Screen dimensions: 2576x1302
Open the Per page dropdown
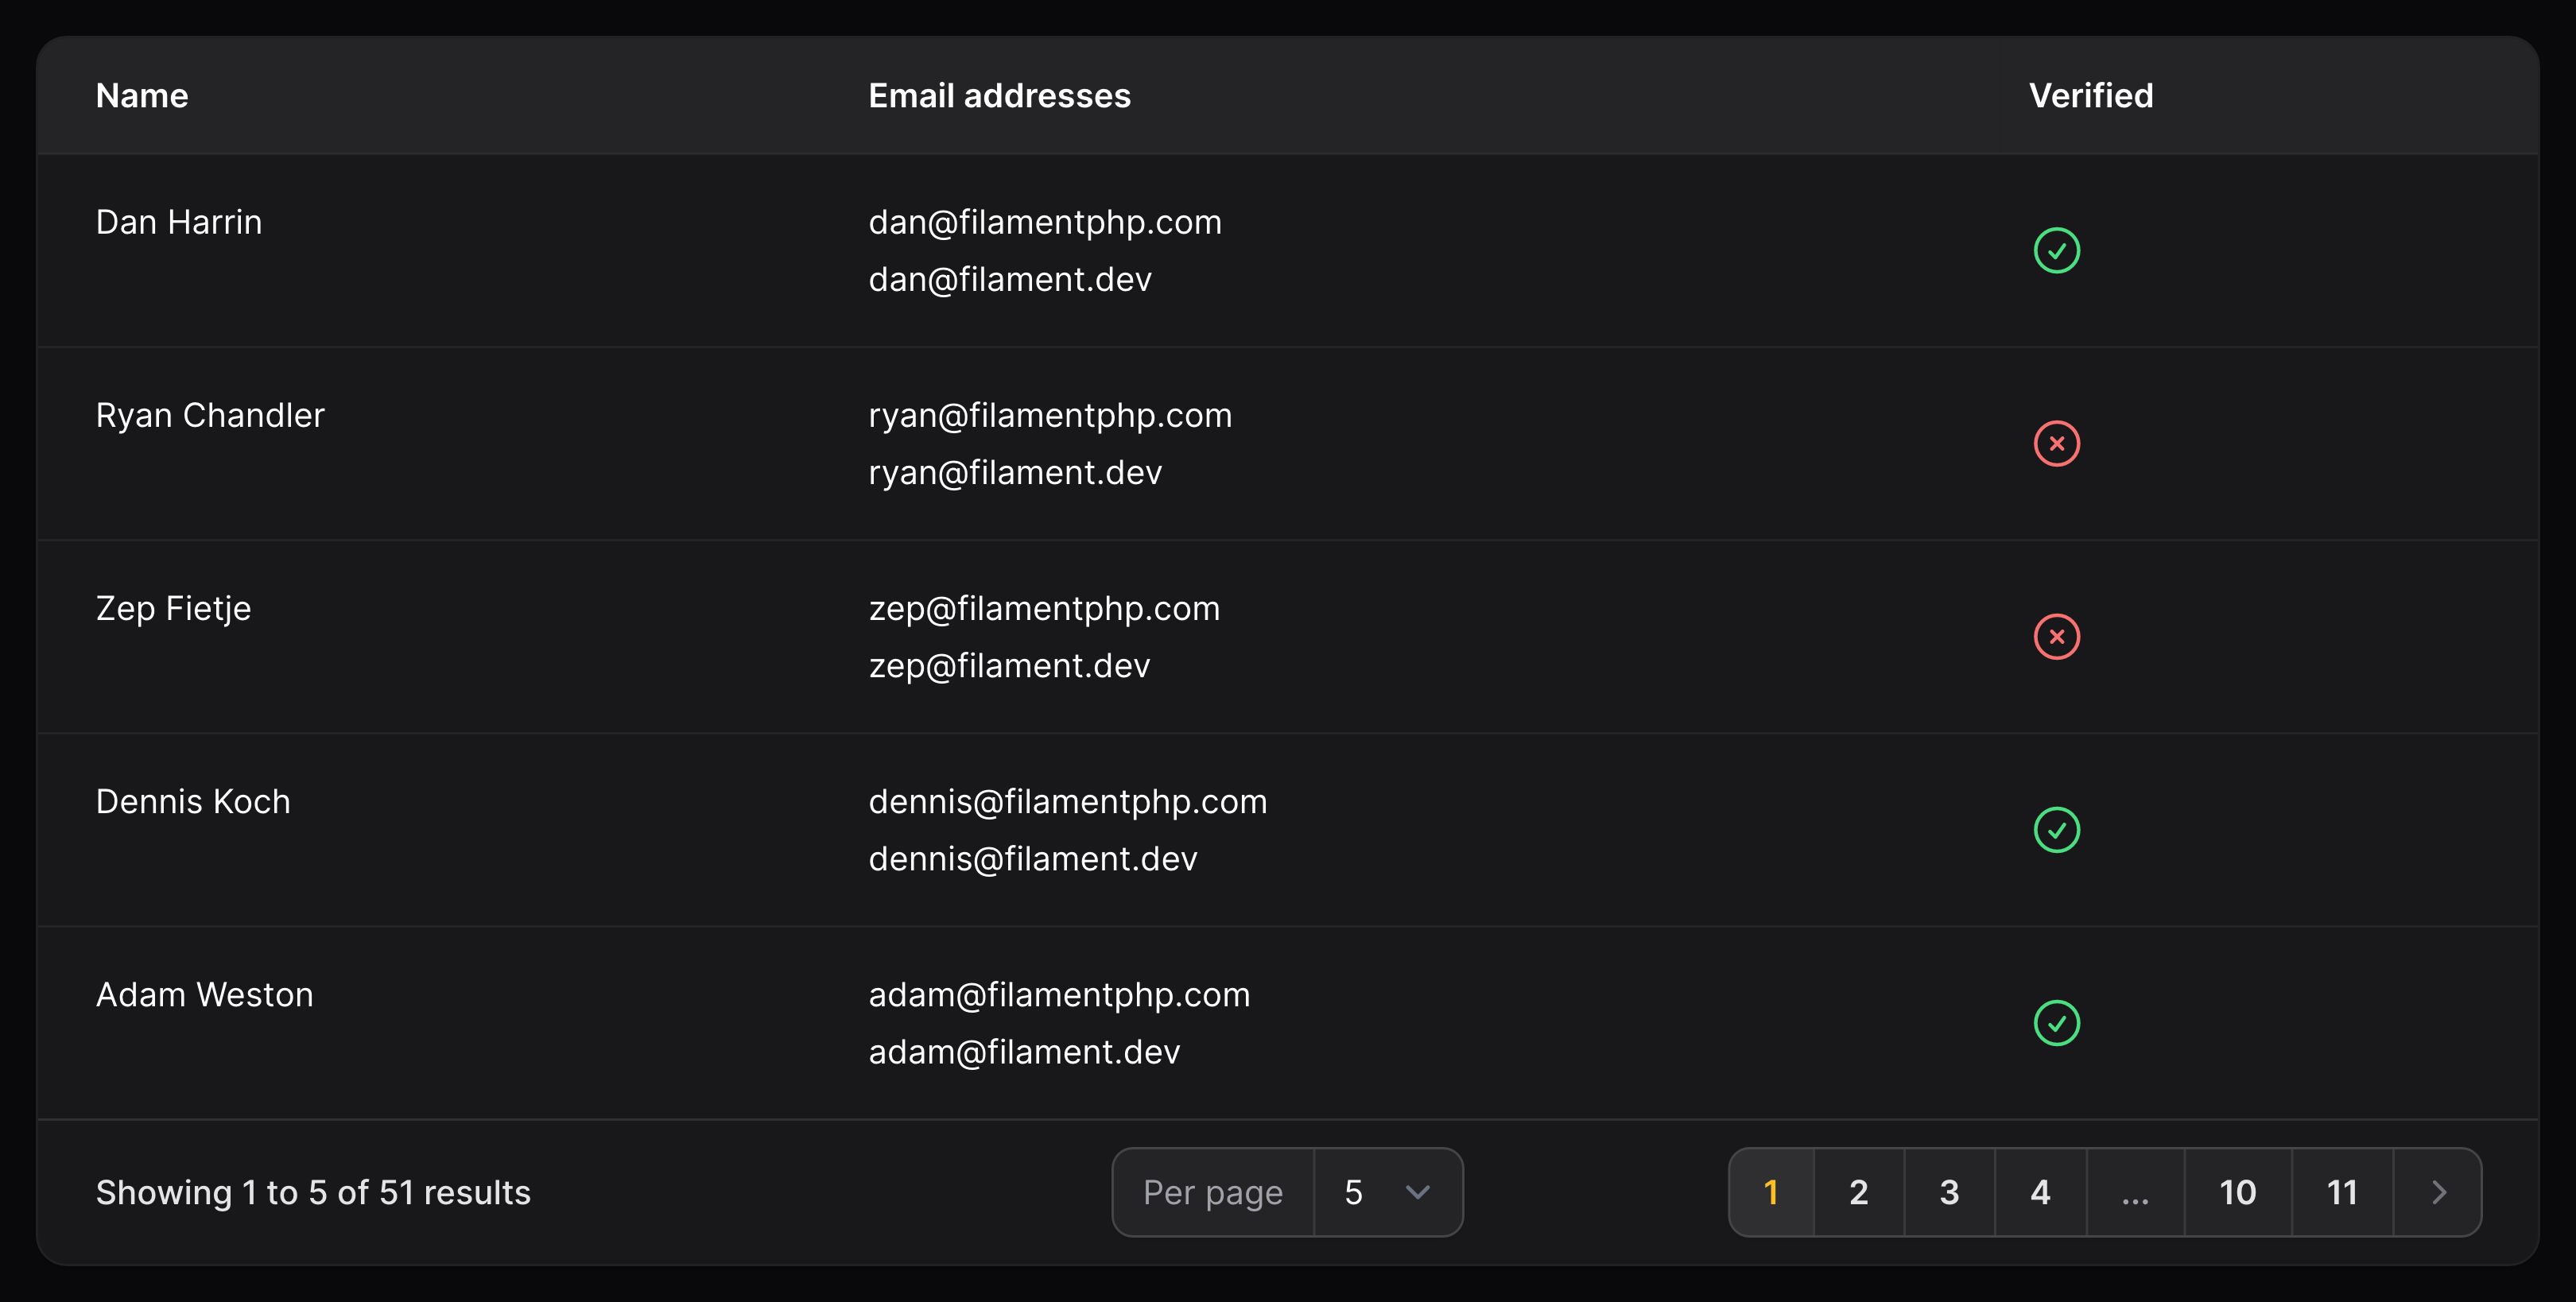click(1388, 1192)
